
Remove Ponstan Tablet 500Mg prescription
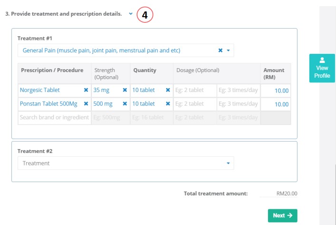pos(86,104)
